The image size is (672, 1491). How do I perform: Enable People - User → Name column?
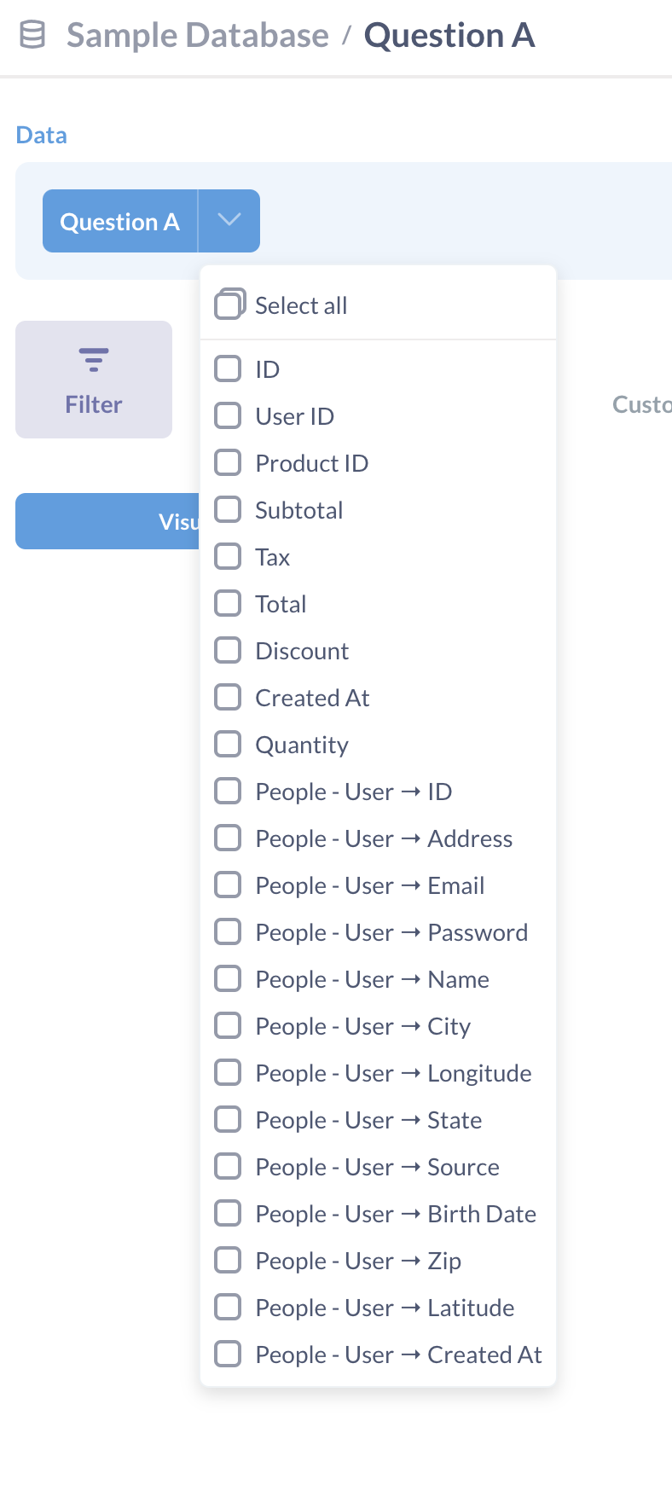pyautogui.click(x=228, y=978)
